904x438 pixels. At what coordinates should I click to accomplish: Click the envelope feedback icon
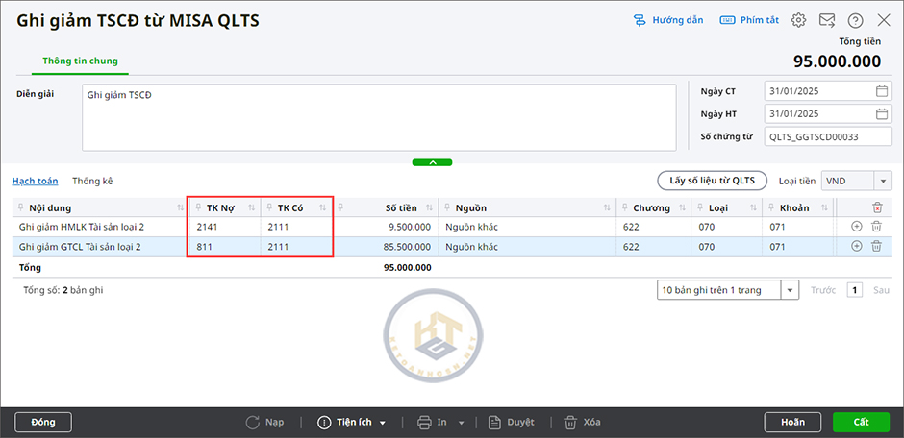point(826,20)
